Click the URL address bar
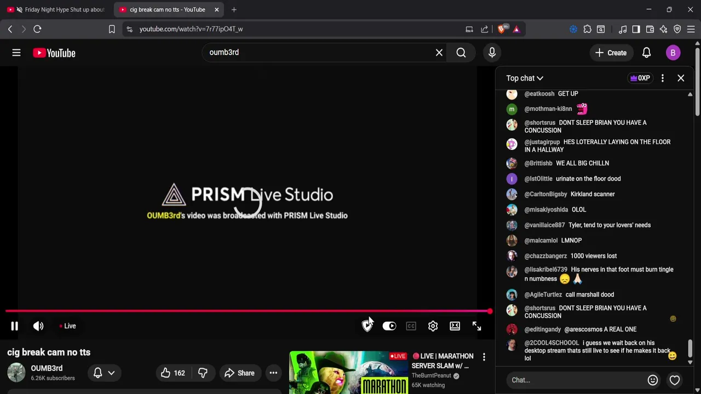Screen dimensions: 701x394 pyautogui.click(x=296, y=29)
